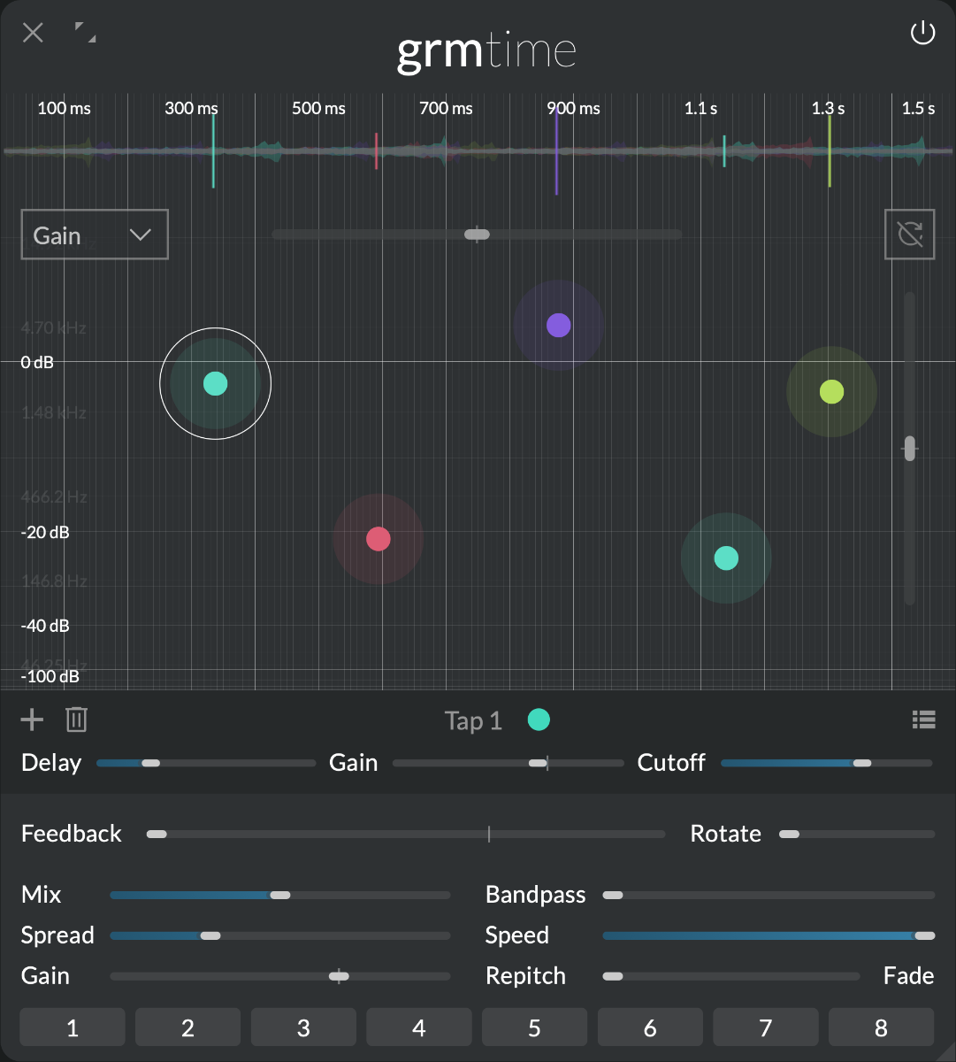The image size is (956, 1062).
Task: Add a new tap with plus icon
Action: click(x=32, y=720)
